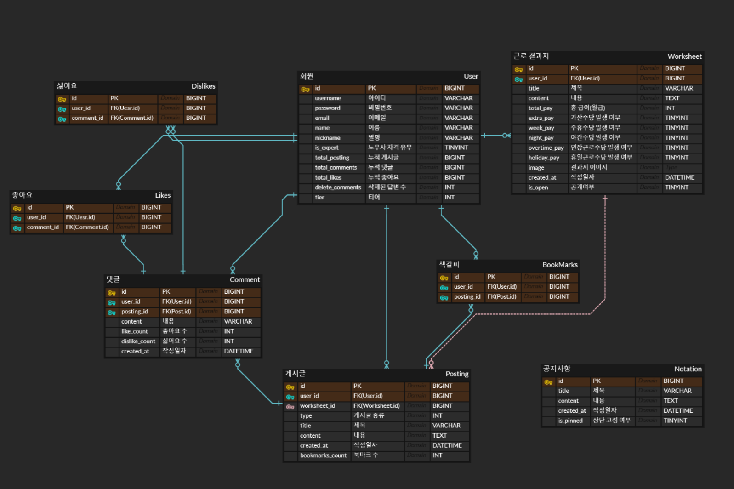
Task: Select the name column in User table
Action: [x=389, y=128]
